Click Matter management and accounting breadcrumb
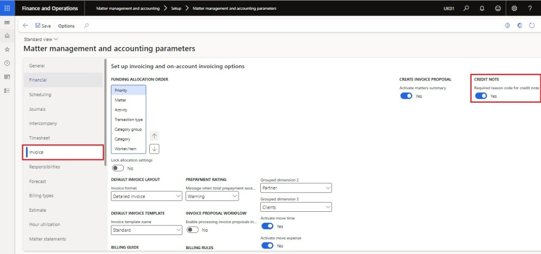The width and height of the screenshot is (541, 254). 128,8
